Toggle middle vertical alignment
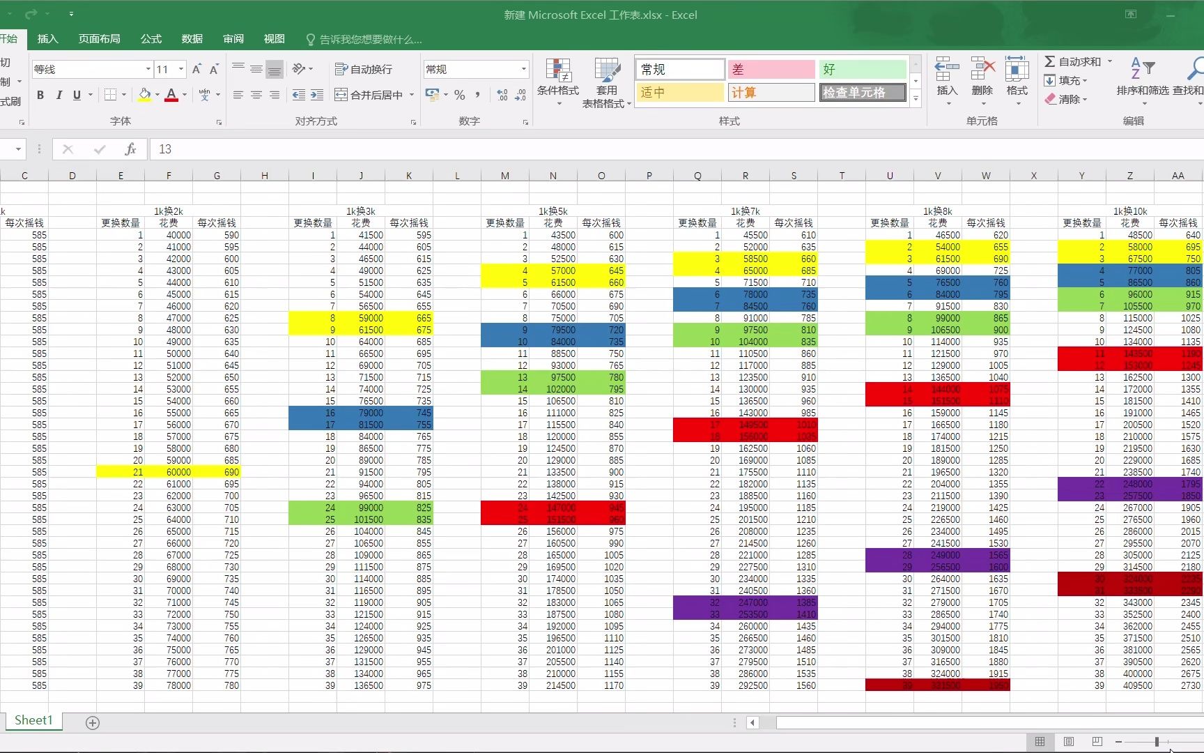The width and height of the screenshot is (1204, 753). (x=256, y=69)
